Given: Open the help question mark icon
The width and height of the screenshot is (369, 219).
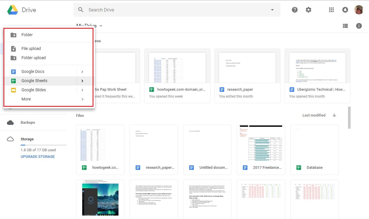Looking at the screenshot, I should click(x=295, y=10).
